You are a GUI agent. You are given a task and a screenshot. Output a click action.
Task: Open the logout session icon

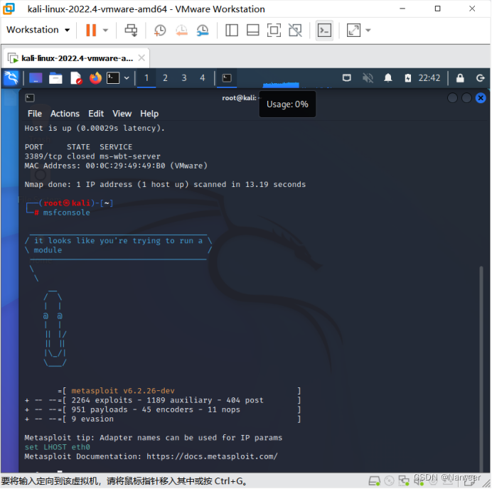click(x=480, y=77)
